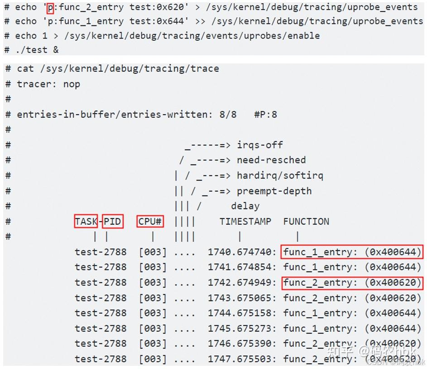The image size is (427, 369).
Task: Click the boxed func_1_entry (0x400644) trace entry
Action: coord(352,252)
